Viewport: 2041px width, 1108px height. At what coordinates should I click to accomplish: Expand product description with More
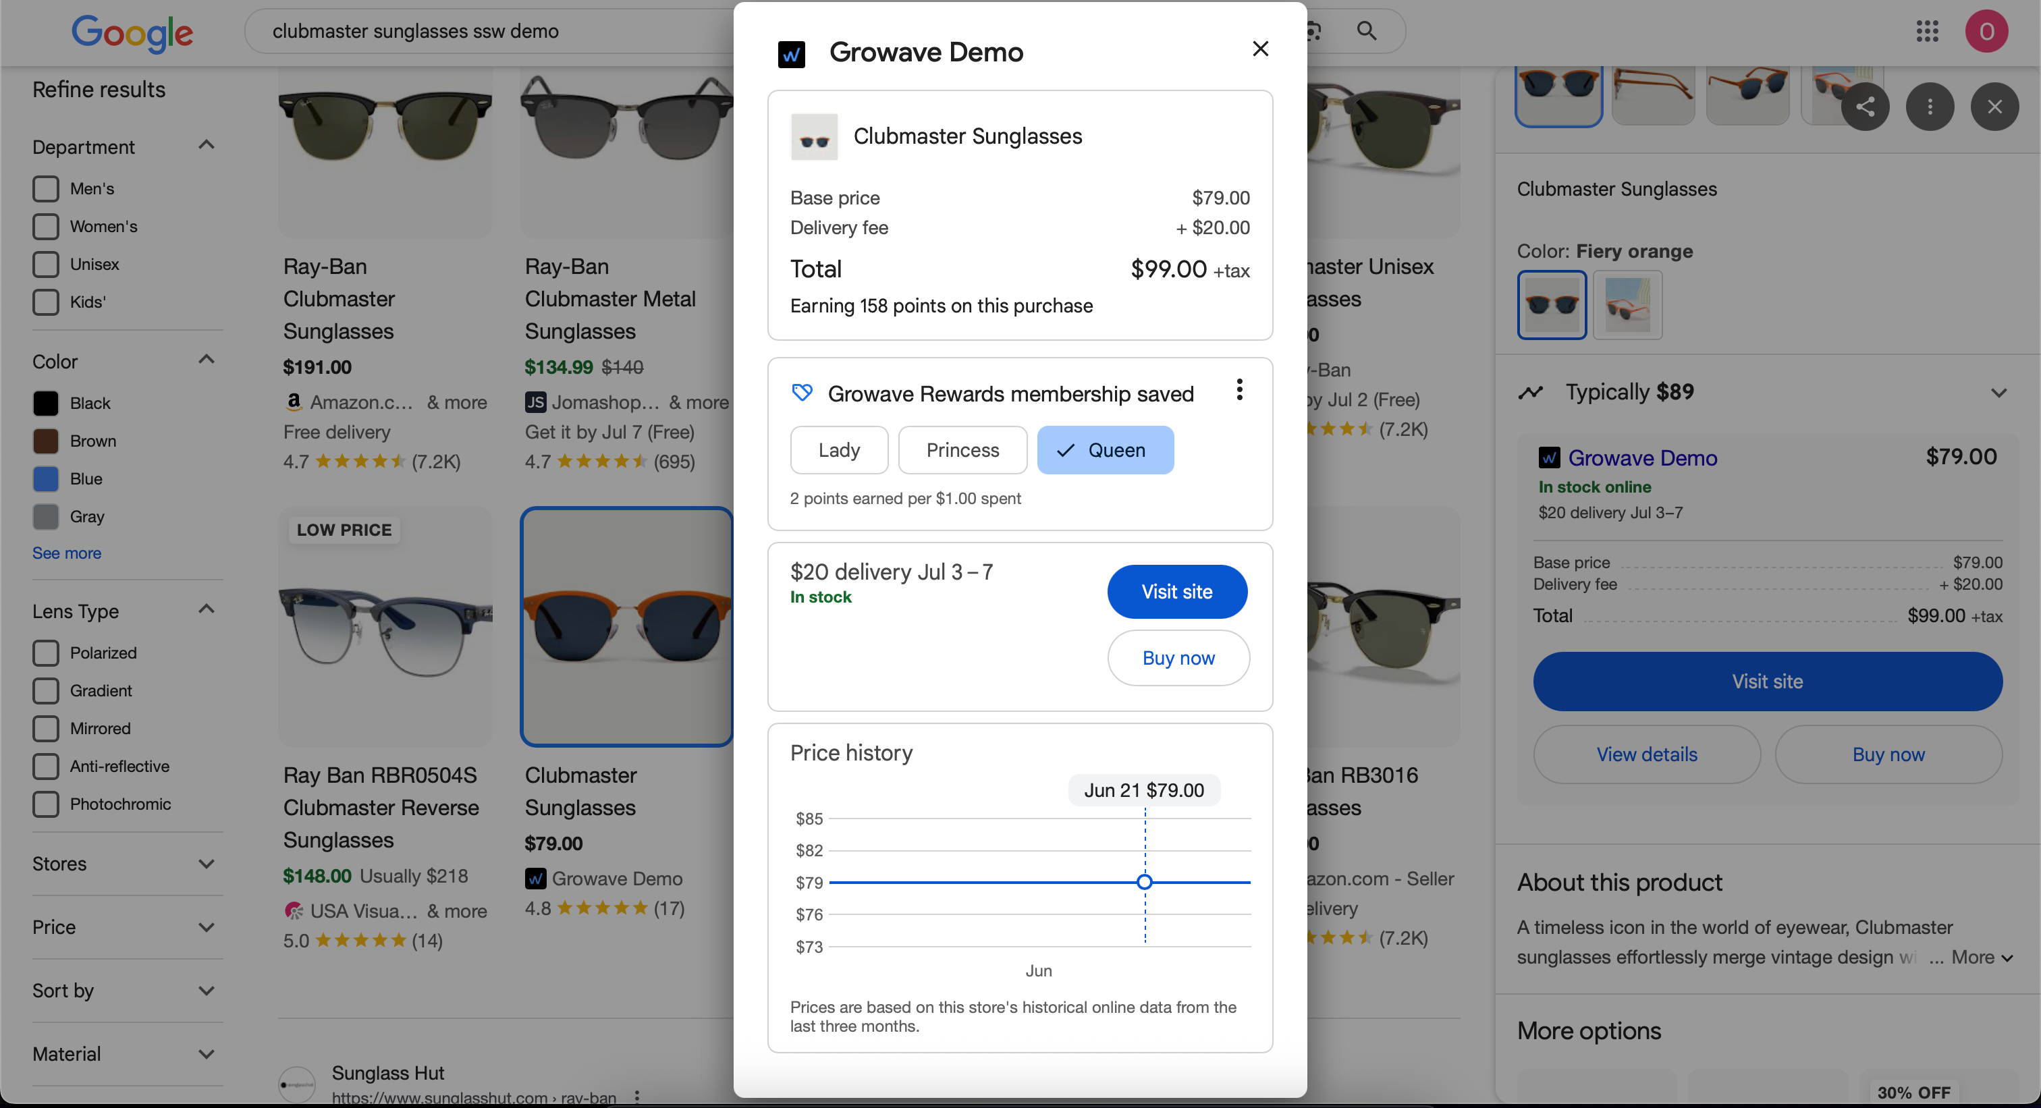tap(1981, 957)
